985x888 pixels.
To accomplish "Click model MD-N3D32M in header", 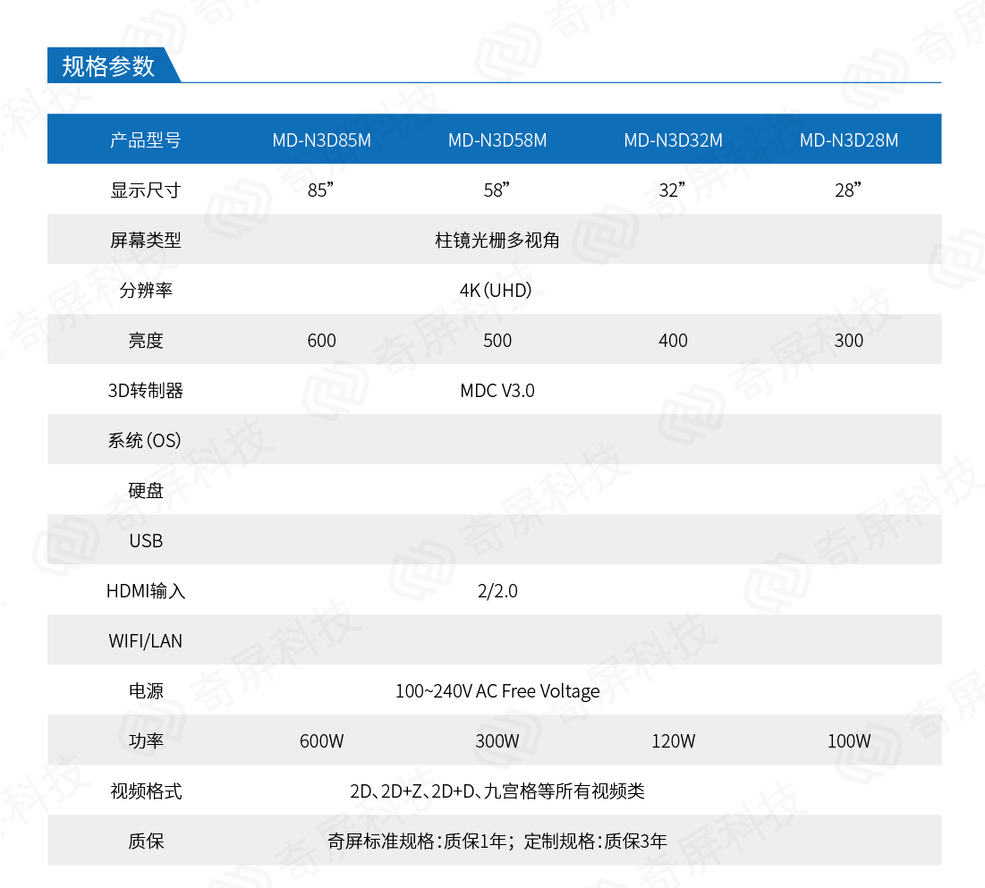I will click(674, 140).
